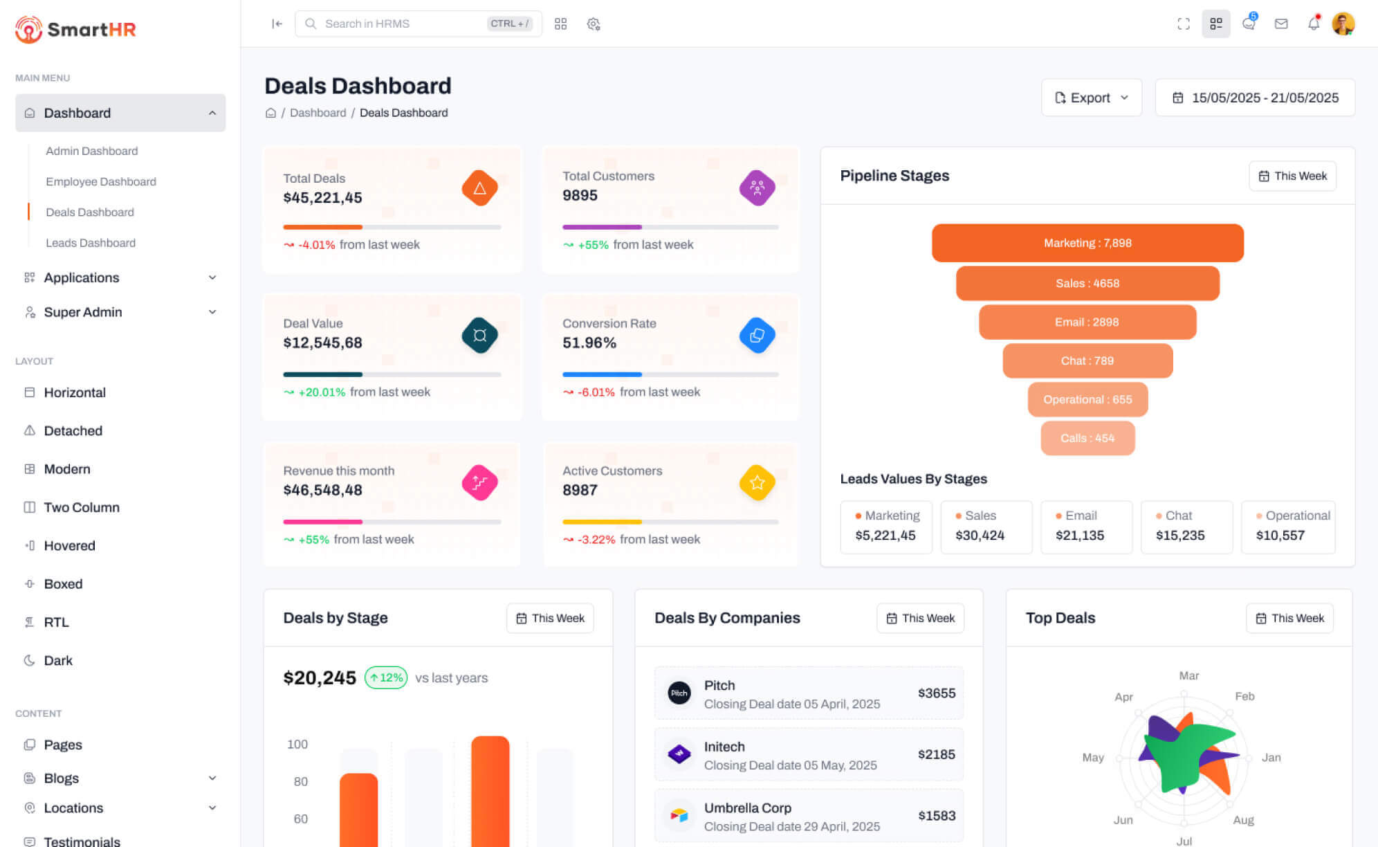Open Leads Dashboard from the sidebar

[x=91, y=243]
